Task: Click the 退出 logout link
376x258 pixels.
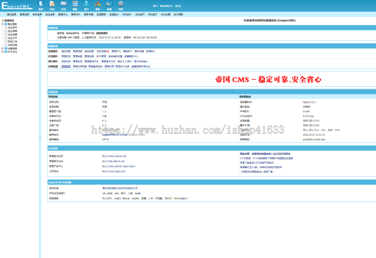Action: [178, 6]
